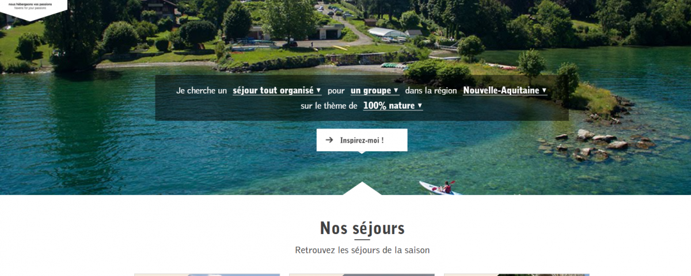Click 'Retrouvez les séjours de la saison' text

pos(362,250)
